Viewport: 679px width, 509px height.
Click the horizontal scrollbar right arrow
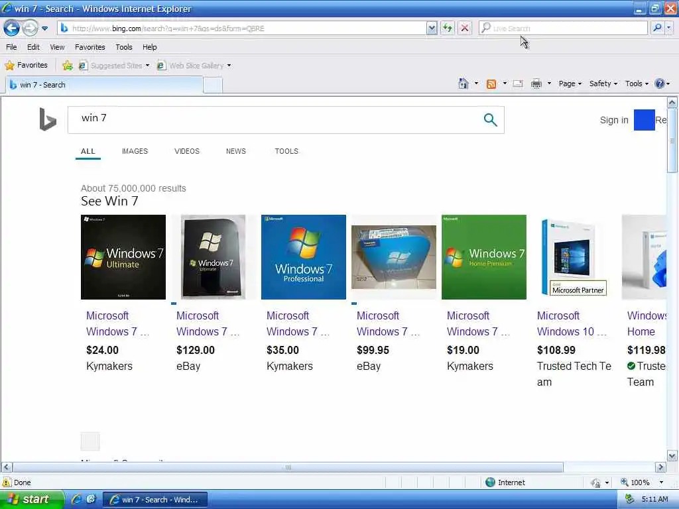point(660,467)
